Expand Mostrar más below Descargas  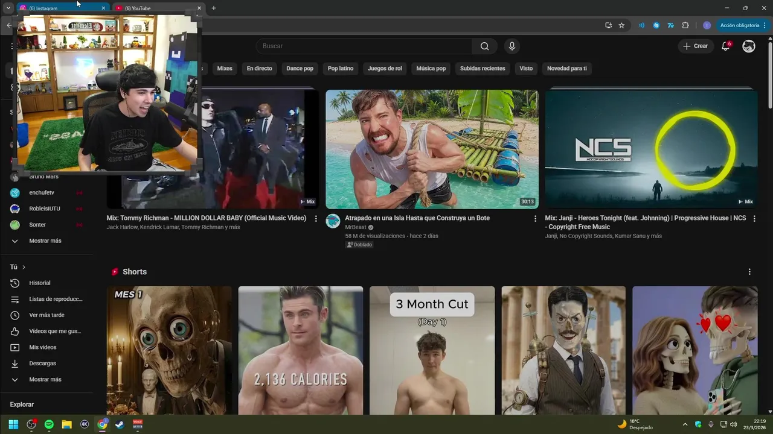[47, 380]
